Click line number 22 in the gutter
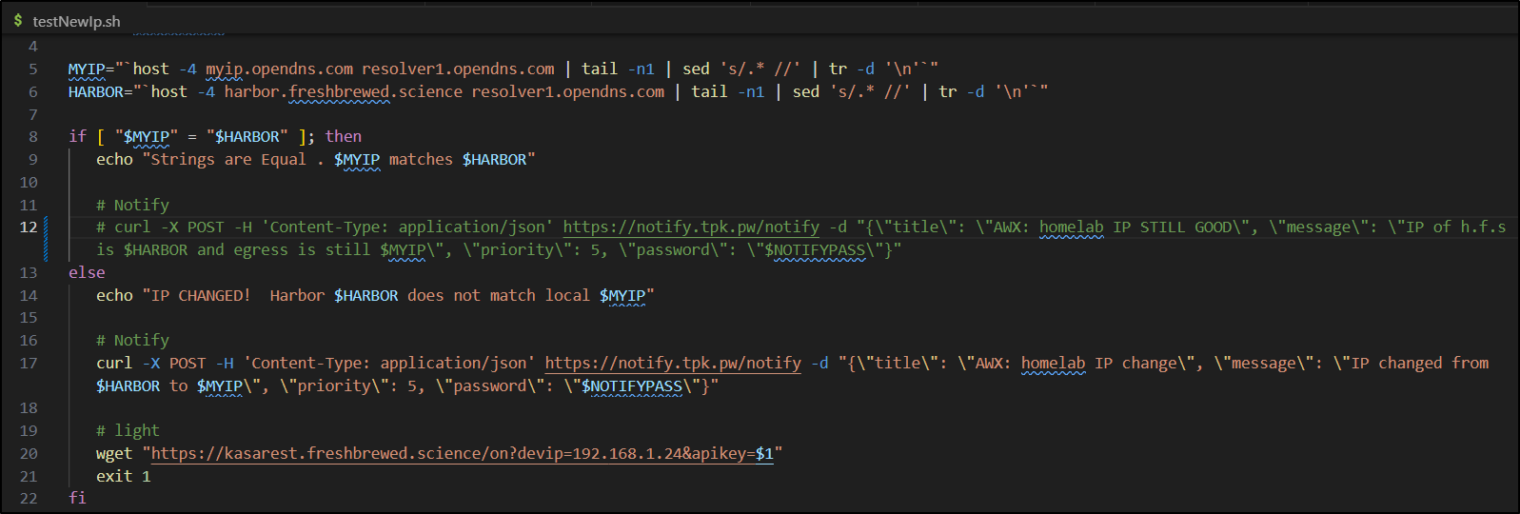The width and height of the screenshot is (1520, 514). click(29, 499)
